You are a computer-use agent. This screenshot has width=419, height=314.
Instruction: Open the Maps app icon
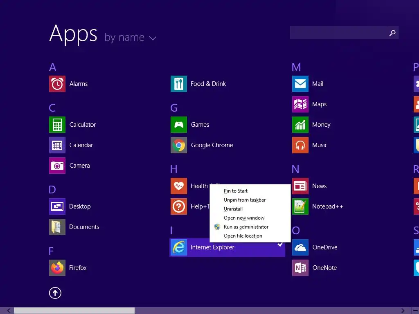[x=300, y=104]
